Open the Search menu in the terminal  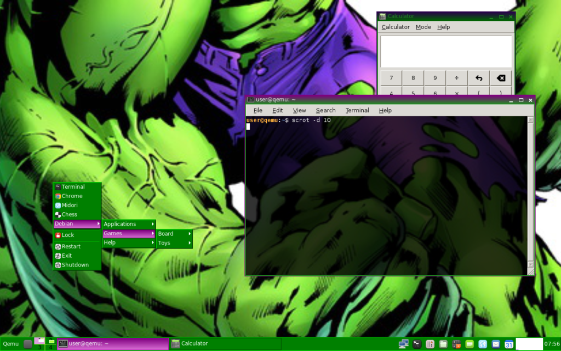click(x=325, y=110)
